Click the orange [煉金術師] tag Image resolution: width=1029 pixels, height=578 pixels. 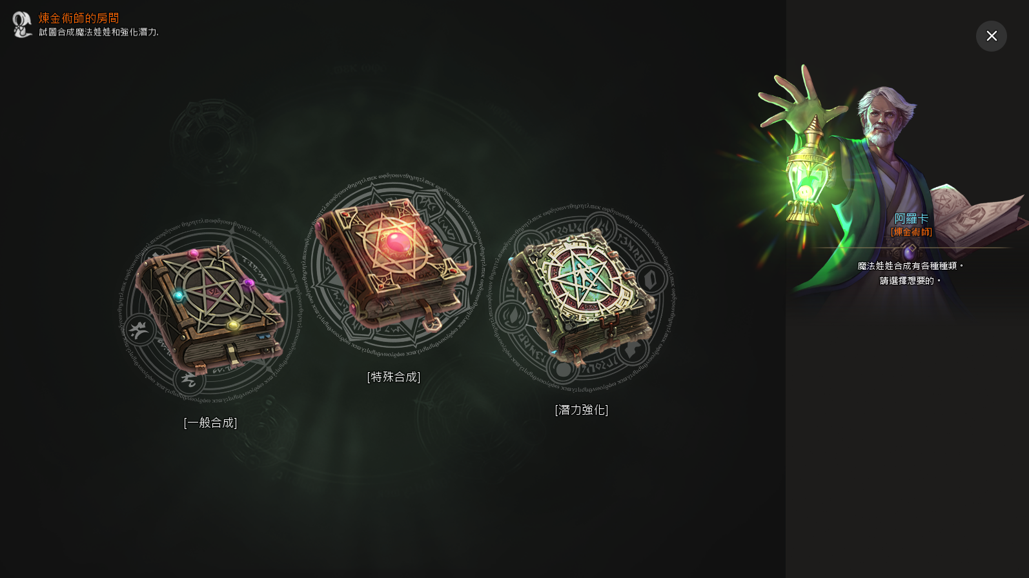912,232
